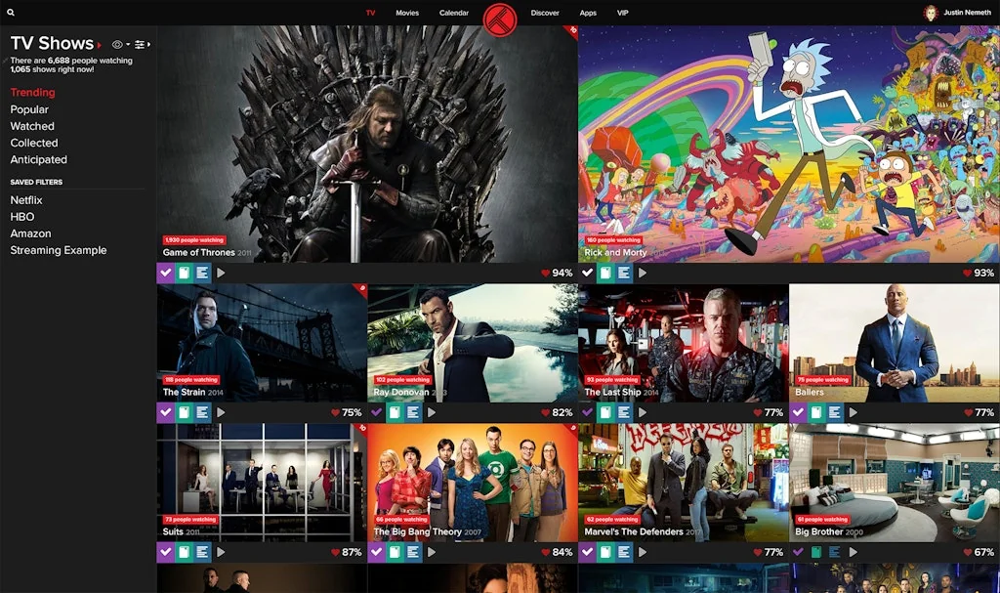Select the Trending category
The width and height of the screenshot is (1000, 593).
(32, 93)
